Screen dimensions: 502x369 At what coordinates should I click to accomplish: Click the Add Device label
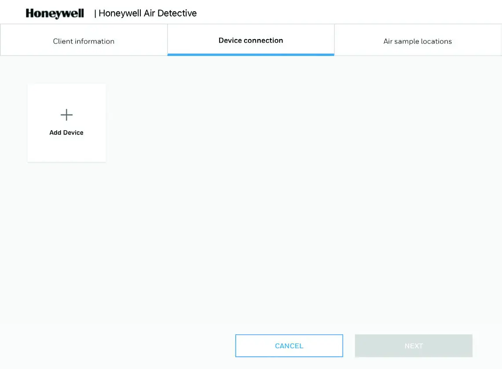click(x=66, y=132)
